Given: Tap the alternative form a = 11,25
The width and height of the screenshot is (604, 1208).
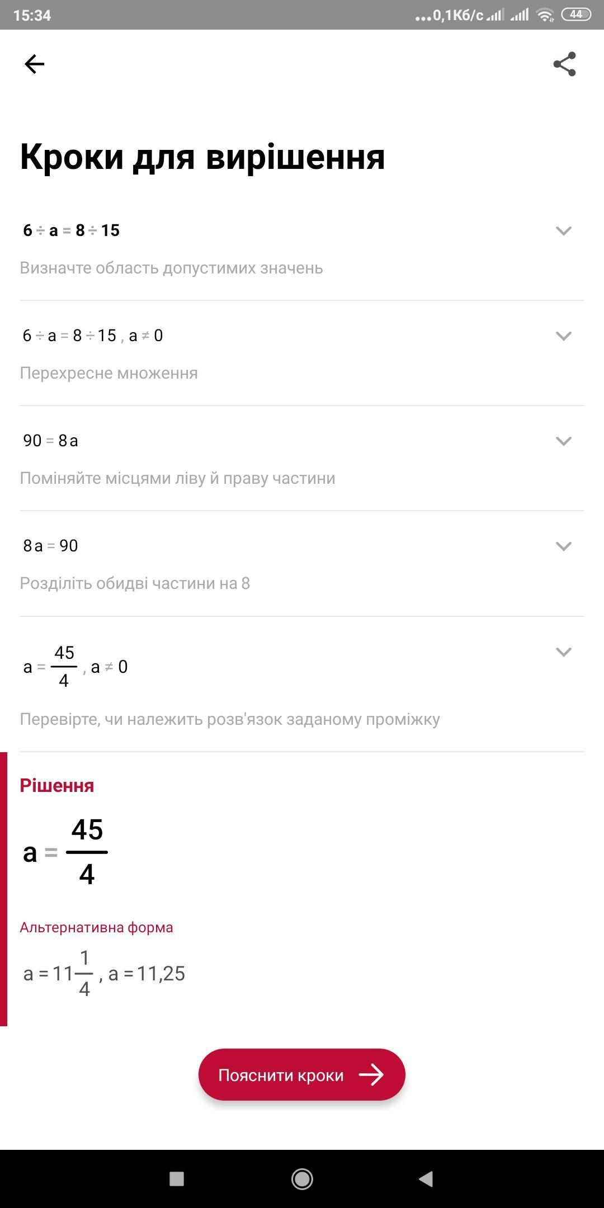Looking at the screenshot, I should 147,974.
